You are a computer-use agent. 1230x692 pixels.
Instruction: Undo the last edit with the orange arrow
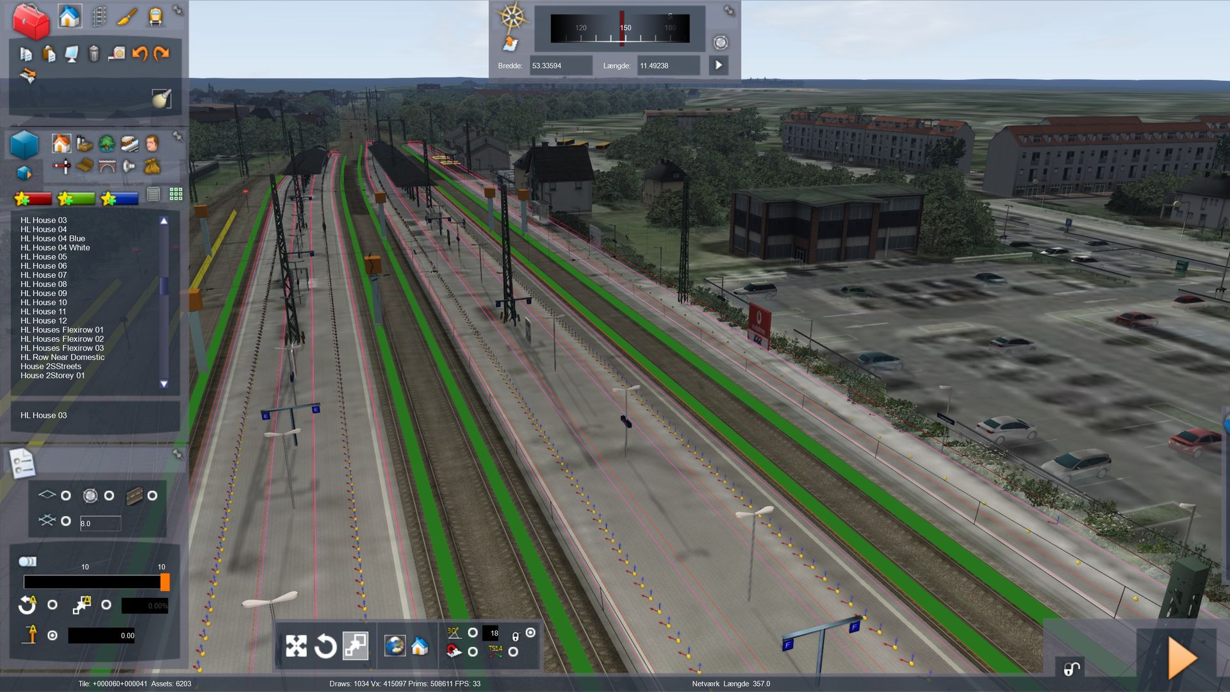pyautogui.click(x=139, y=54)
